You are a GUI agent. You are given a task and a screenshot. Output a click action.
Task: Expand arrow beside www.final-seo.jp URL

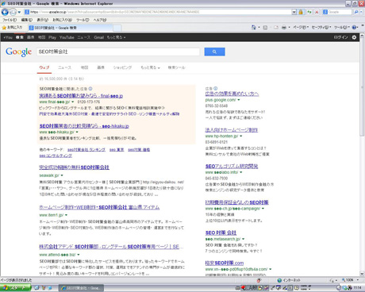click(x=72, y=102)
